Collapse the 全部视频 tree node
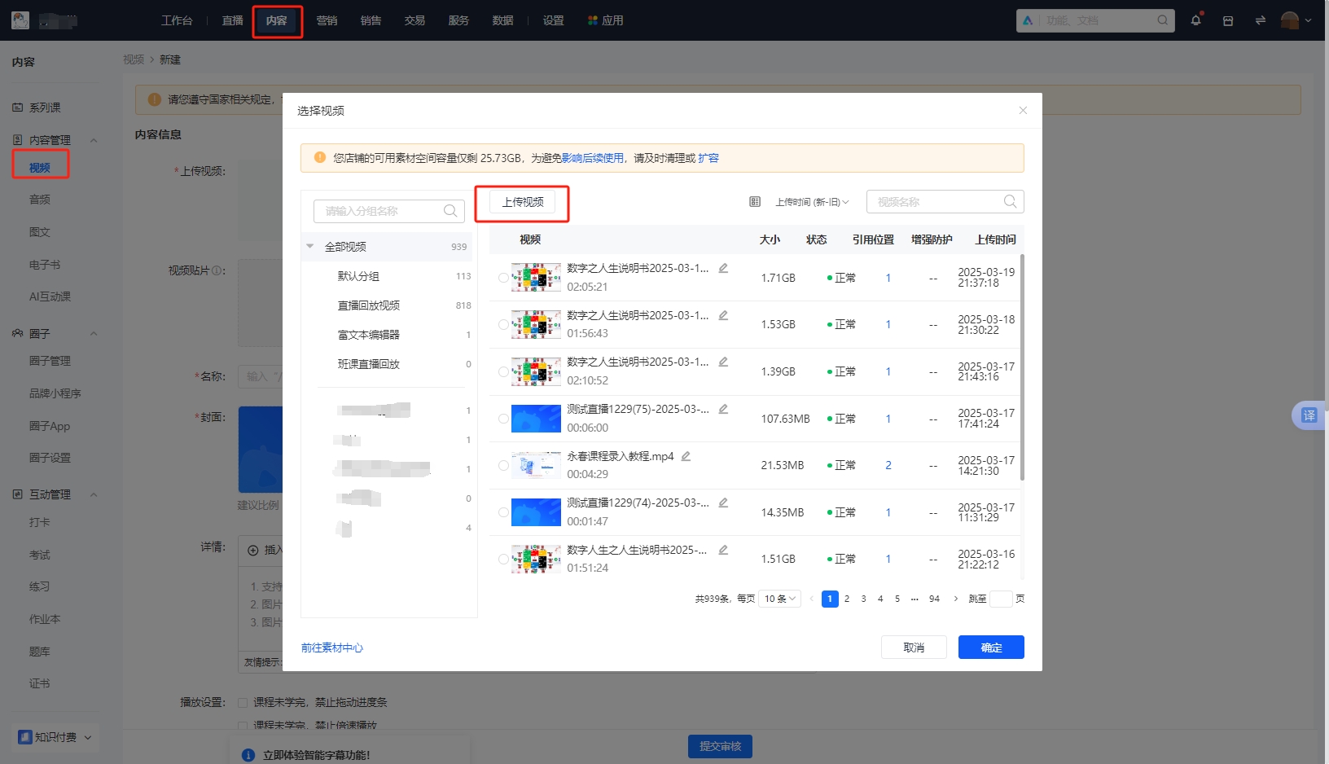 (310, 246)
